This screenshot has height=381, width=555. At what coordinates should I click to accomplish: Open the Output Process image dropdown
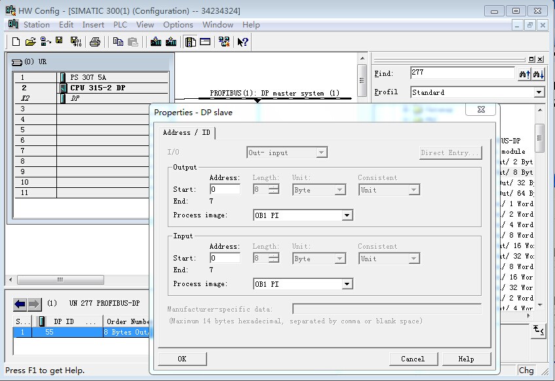pyautogui.click(x=347, y=215)
